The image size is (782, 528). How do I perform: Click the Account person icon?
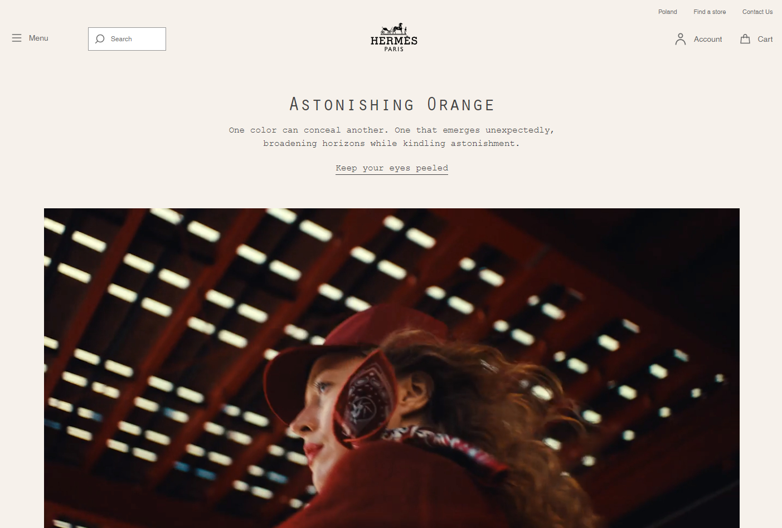(681, 39)
